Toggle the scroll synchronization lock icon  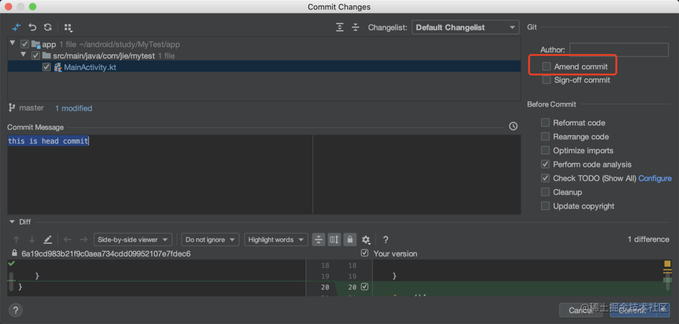[350, 239]
